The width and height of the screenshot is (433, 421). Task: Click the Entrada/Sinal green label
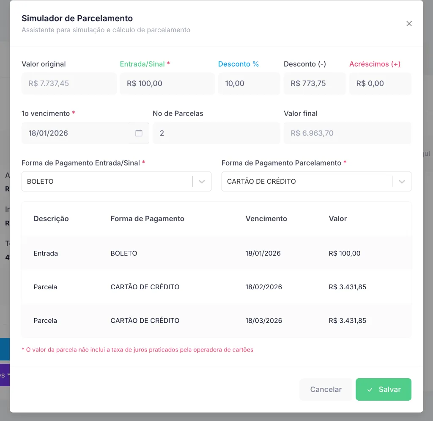coord(142,64)
